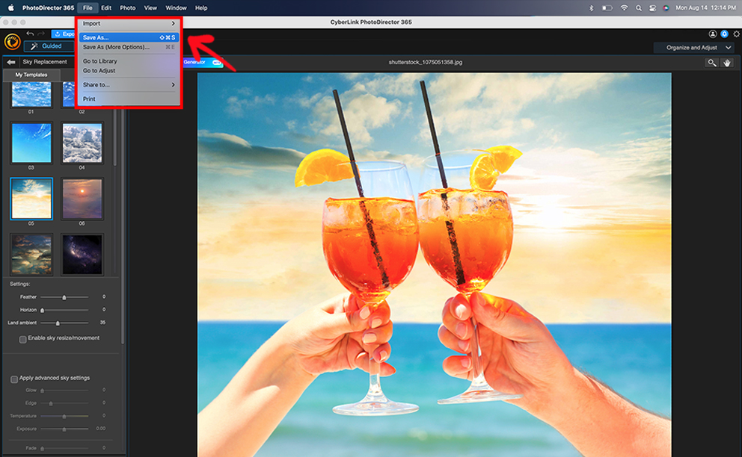This screenshot has height=457, width=742.
Task: Enable sky resize/movement
Action: (23, 338)
